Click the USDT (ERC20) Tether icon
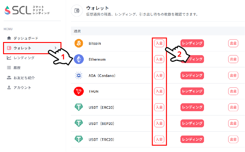Screen dimensions: 245x152 (79, 107)
